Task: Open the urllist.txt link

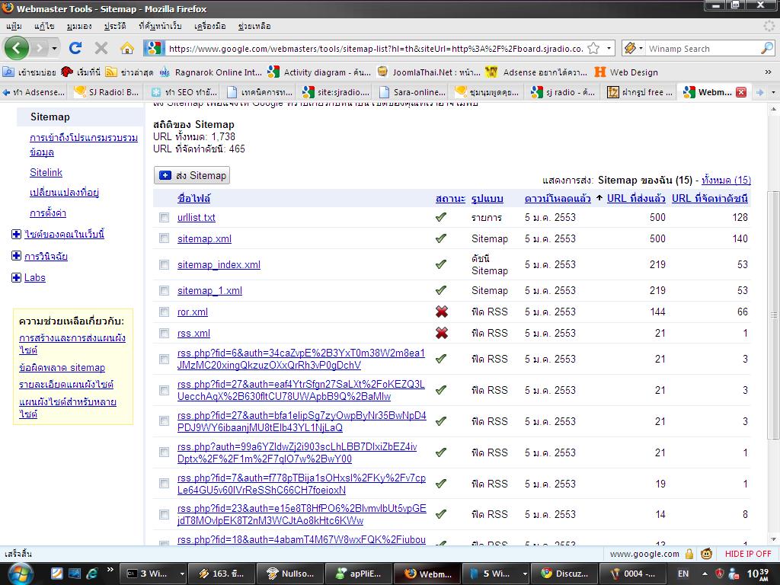Action: (196, 217)
